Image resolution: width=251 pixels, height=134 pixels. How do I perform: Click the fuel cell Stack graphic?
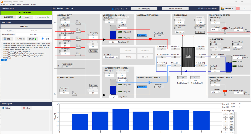pos(188,56)
